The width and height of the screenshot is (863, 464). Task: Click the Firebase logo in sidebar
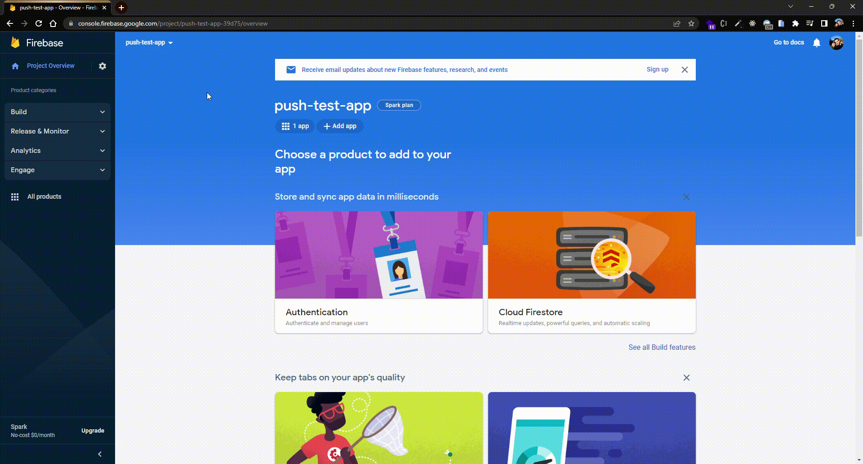point(15,43)
